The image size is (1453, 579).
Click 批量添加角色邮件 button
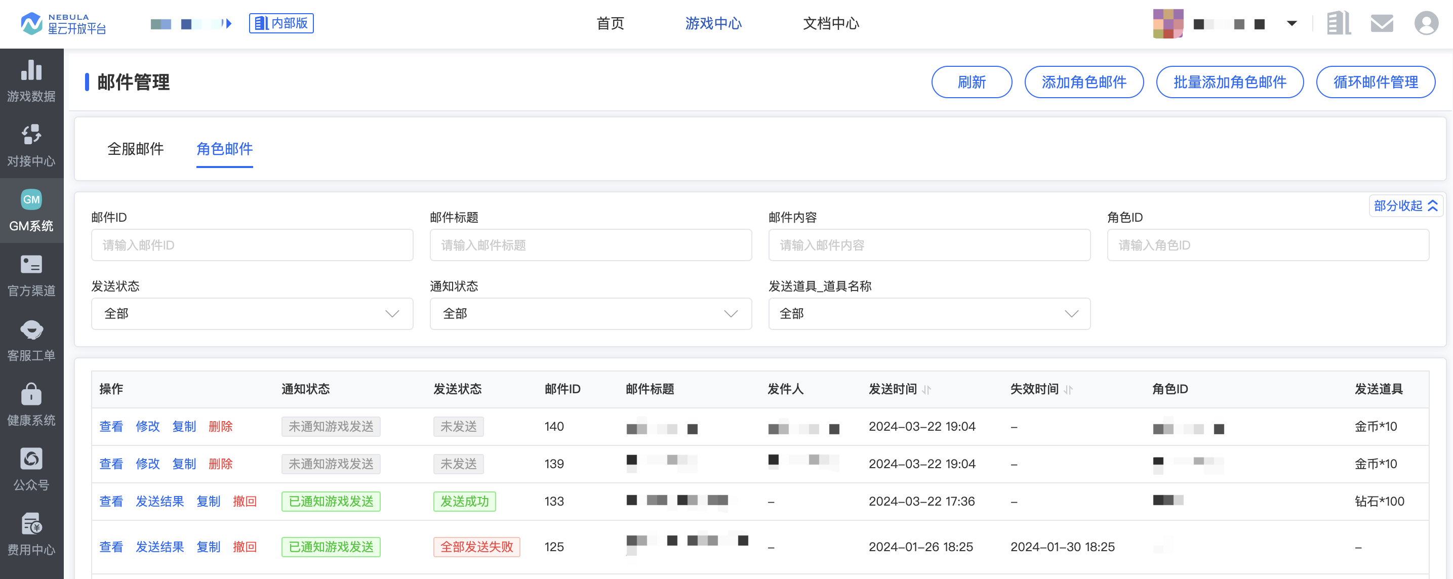coord(1230,82)
